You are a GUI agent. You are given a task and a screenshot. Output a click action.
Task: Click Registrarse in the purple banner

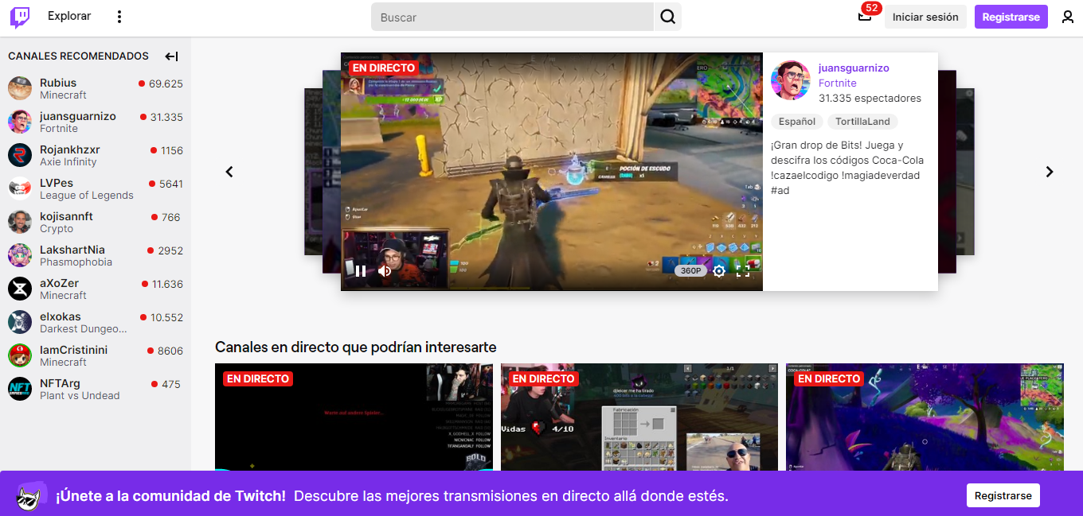coord(1003,495)
